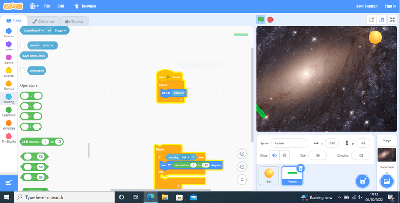Zoom out of the code workspace

(242, 167)
